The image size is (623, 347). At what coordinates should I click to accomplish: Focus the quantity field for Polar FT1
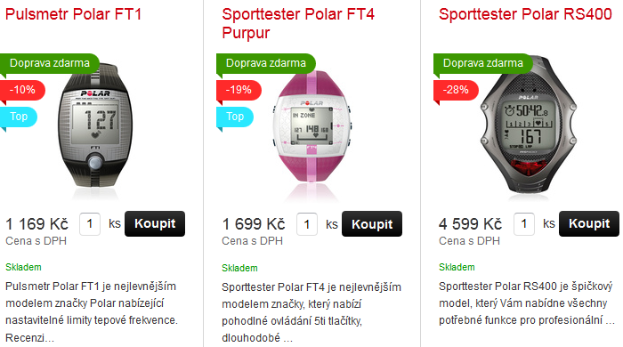[x=90, y=224]
